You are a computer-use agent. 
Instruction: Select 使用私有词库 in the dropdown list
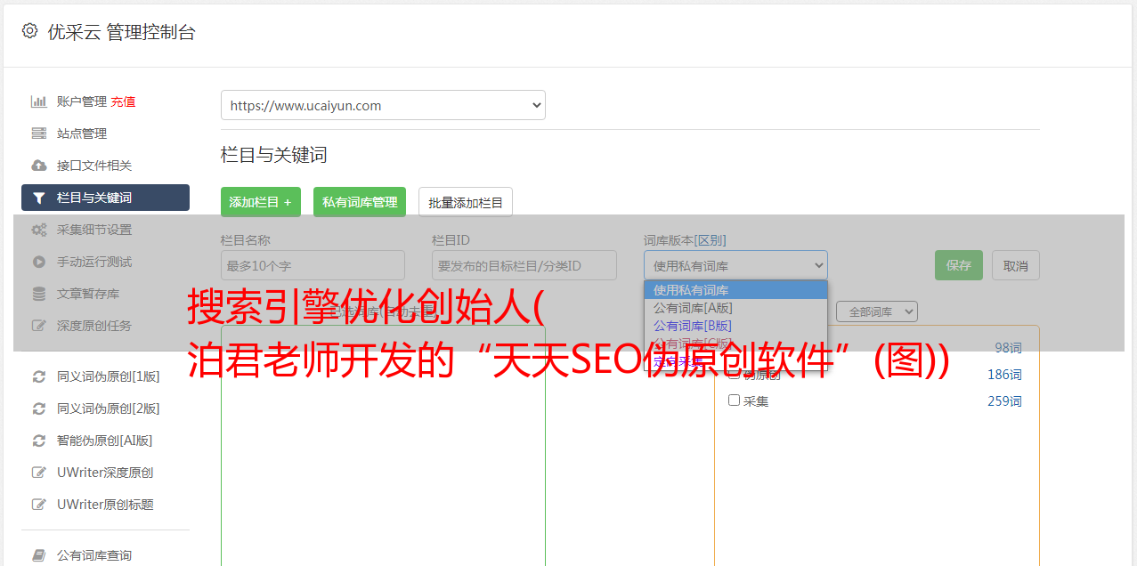(735, 290)
